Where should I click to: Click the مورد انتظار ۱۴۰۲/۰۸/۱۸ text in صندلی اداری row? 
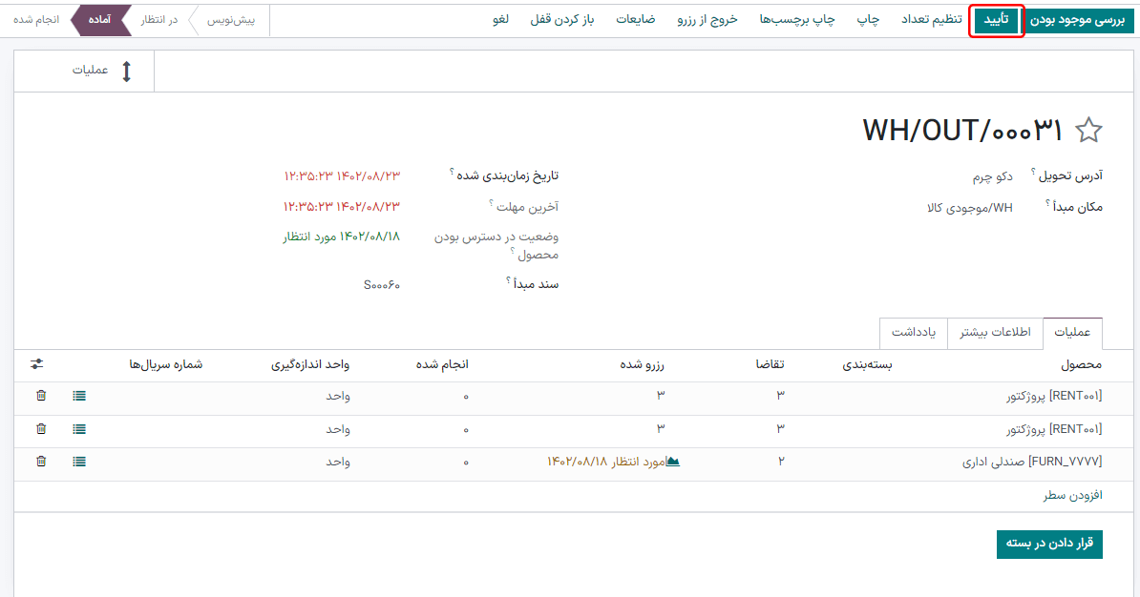[x=606, y=462]
